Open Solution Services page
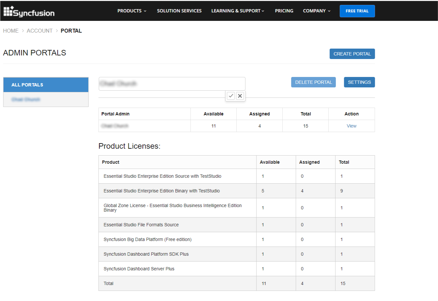Image resolution: width=438 pixels, height=301 pixels. pos(179,11)
